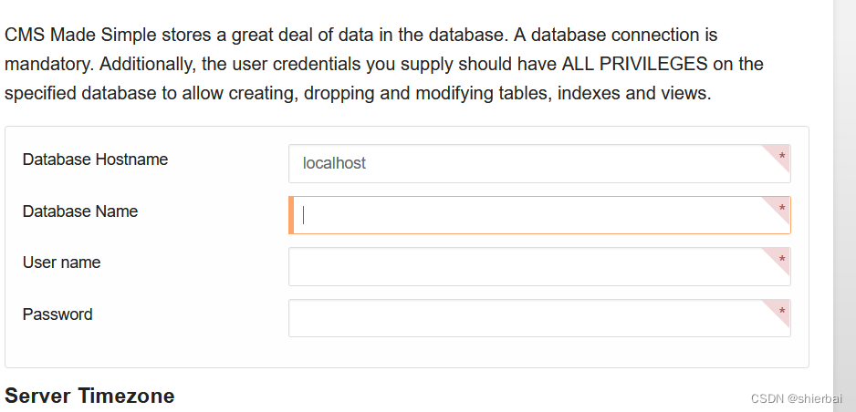
Task: Focus the Database Name text box
Action: coord(538,215)
